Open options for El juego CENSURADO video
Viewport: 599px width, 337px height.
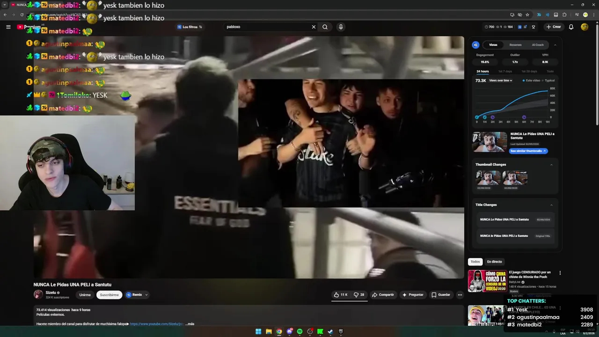coord(560,273)
